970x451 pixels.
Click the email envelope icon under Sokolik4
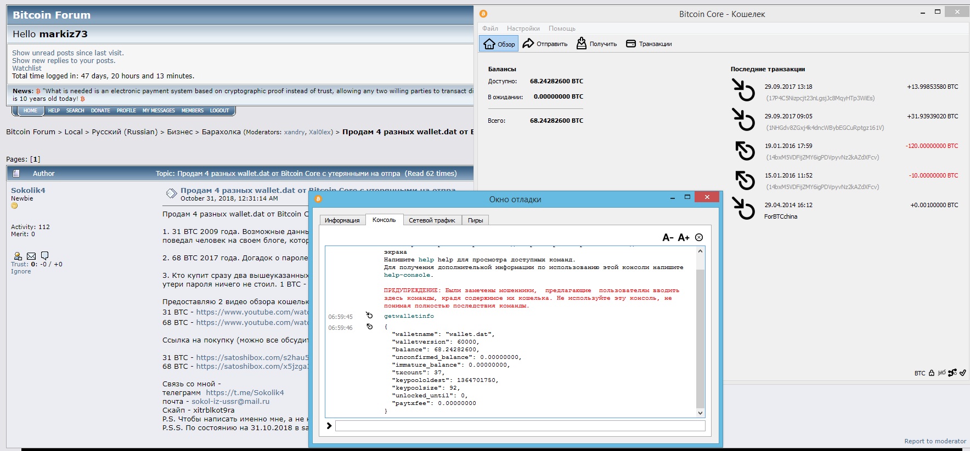tap(31, 256)
